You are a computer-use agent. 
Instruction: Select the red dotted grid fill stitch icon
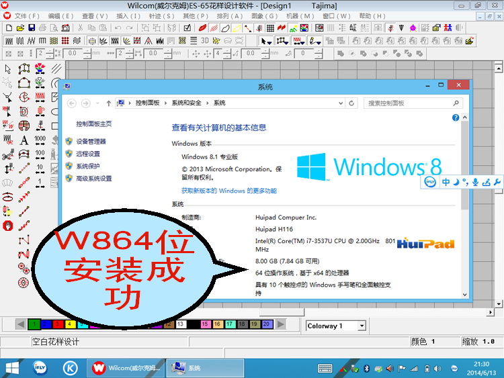tap(65, 41)
